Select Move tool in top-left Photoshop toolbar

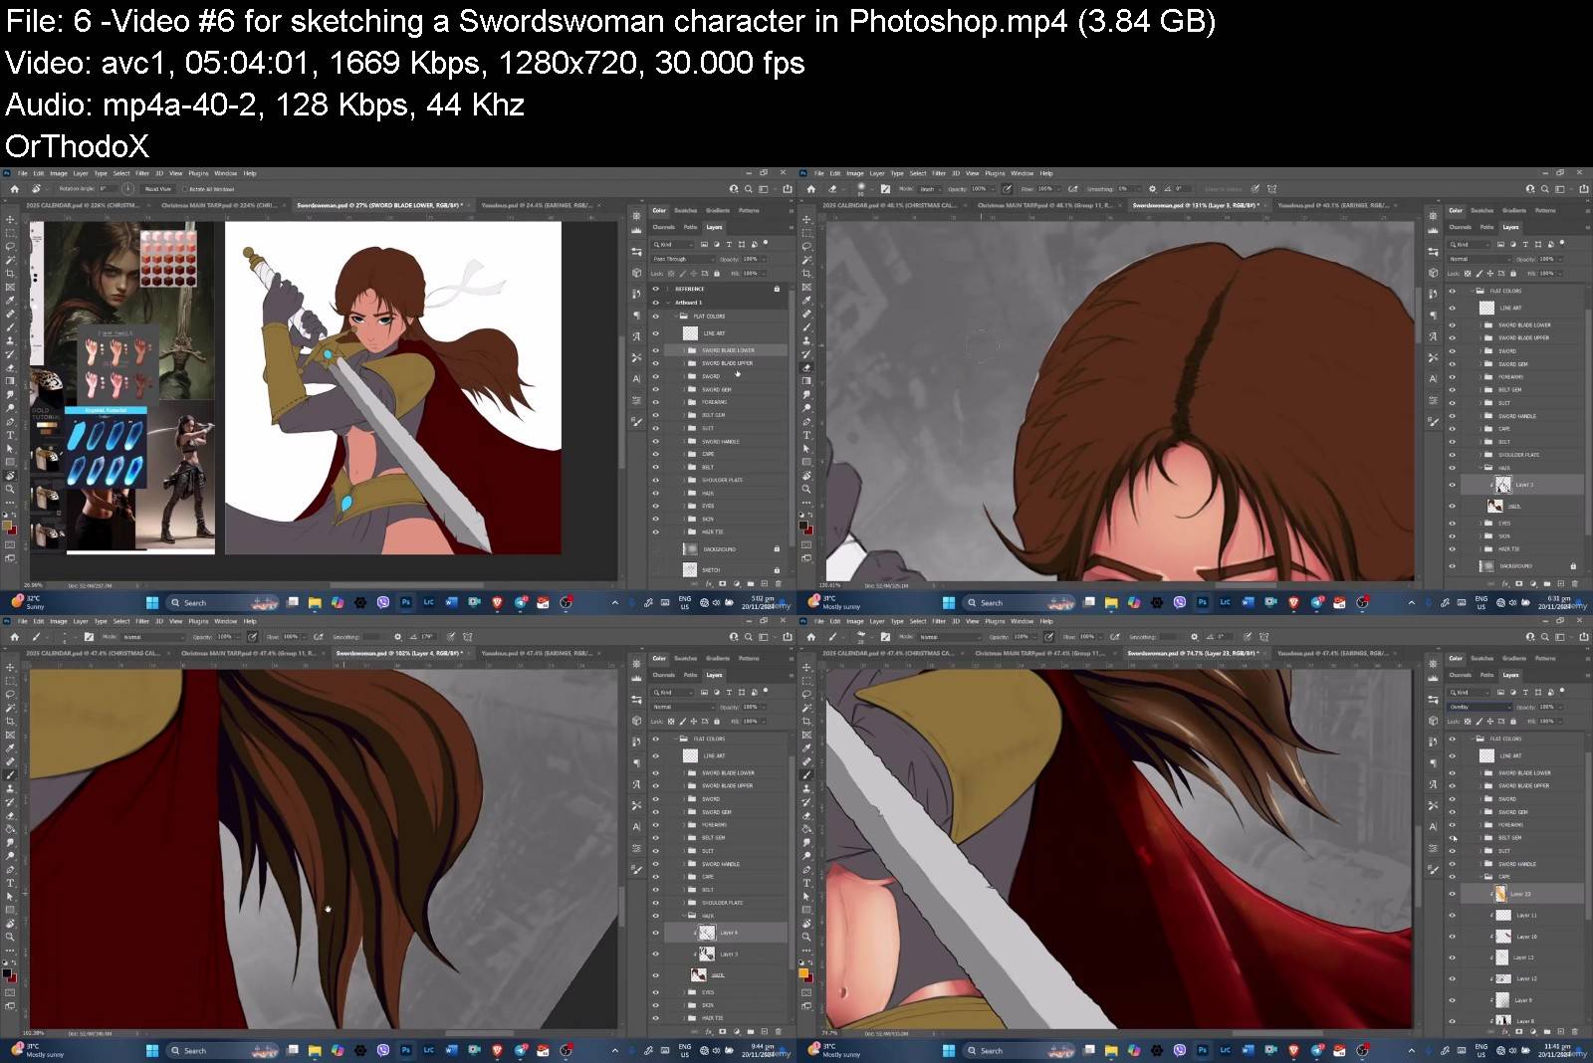(11, 219)
